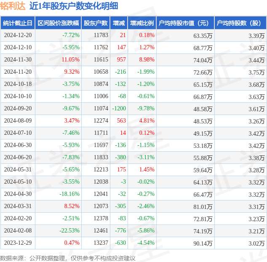This screenshot has height=262, width=267.
Task: Click average shares value 3.75万
Action: 256,72
